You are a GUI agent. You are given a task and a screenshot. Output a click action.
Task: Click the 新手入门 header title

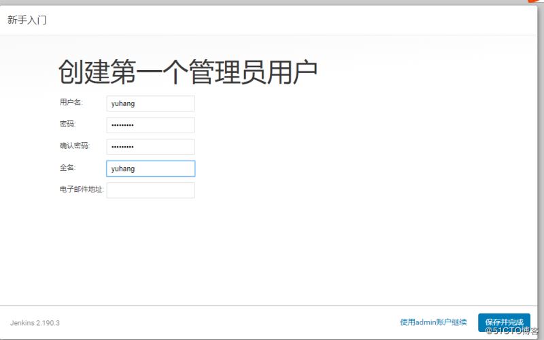(x=27, y=20)
